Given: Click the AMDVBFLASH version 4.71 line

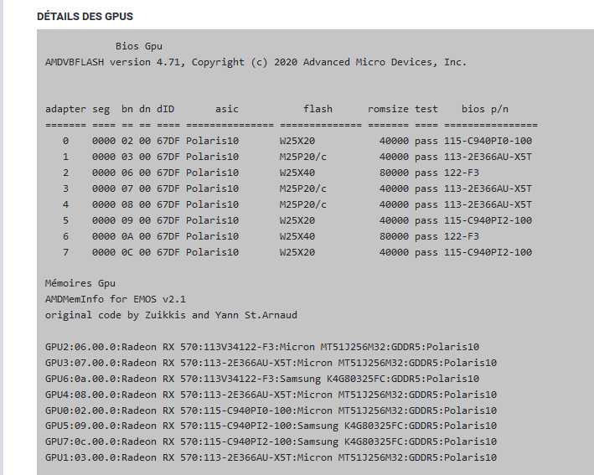Looking at the screenshot, I should point(256,62).
